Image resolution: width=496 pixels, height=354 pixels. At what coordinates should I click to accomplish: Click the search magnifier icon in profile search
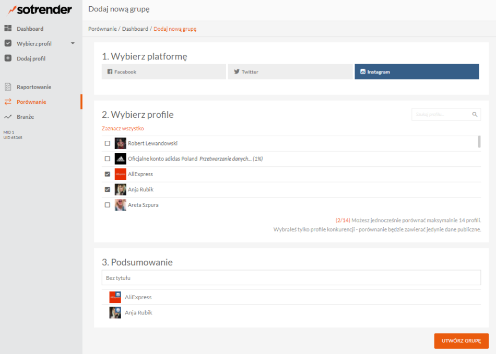[x=475, y=114]
